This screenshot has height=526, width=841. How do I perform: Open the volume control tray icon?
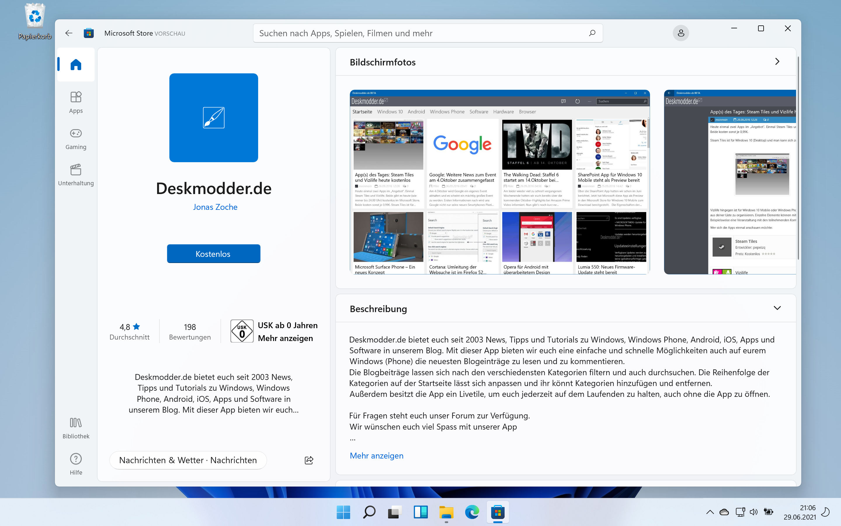[753, 512]
